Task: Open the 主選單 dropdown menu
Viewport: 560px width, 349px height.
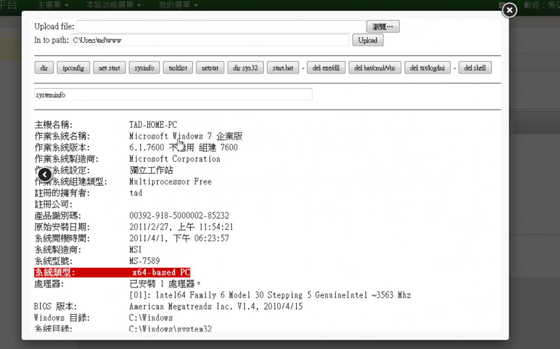Action: point(53,5)
